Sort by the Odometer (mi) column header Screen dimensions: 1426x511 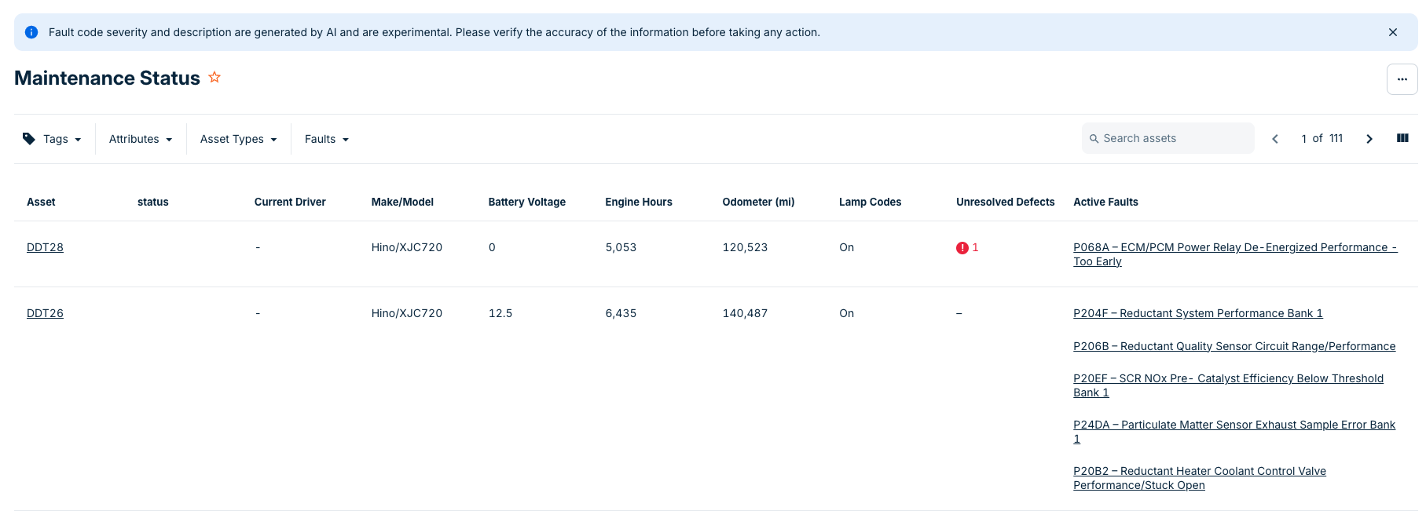point(757,202)
